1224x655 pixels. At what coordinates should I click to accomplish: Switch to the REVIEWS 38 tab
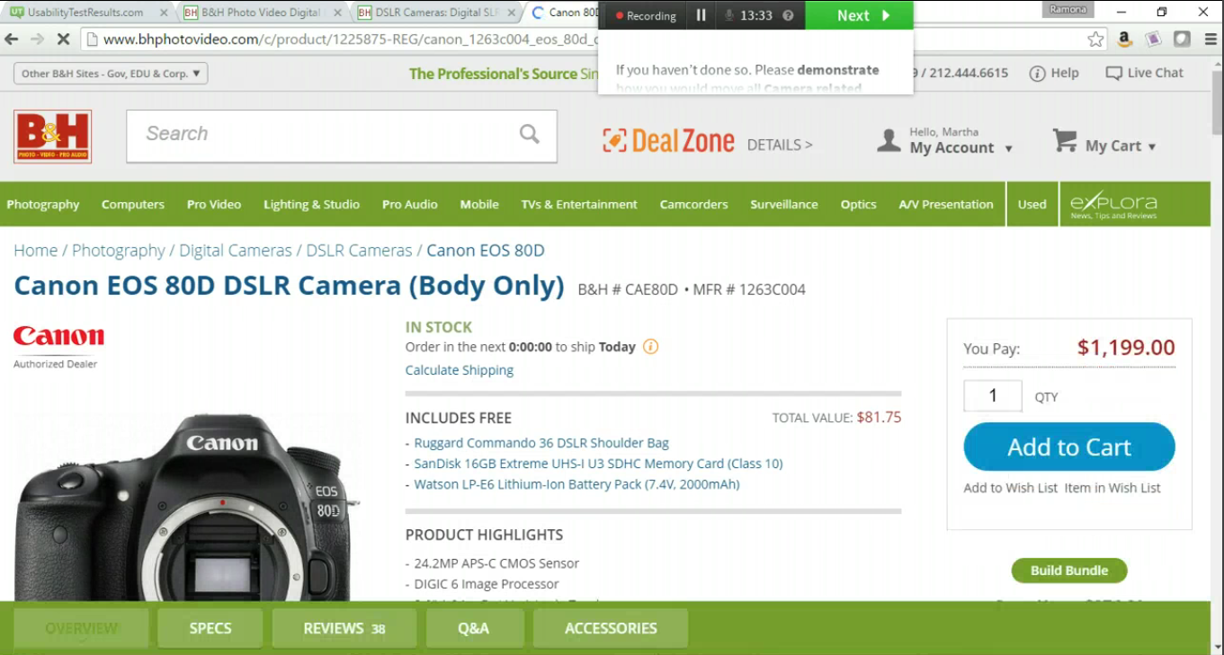click(x=344, y=628)
